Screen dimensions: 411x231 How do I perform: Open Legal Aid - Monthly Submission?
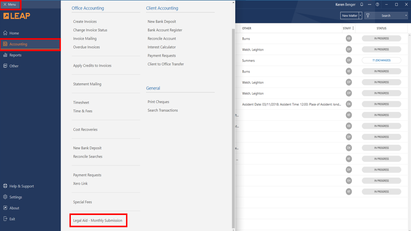(98, 221)
